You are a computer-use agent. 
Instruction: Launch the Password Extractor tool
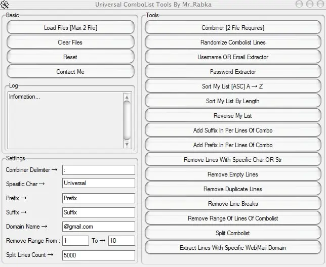click(233, 71)
